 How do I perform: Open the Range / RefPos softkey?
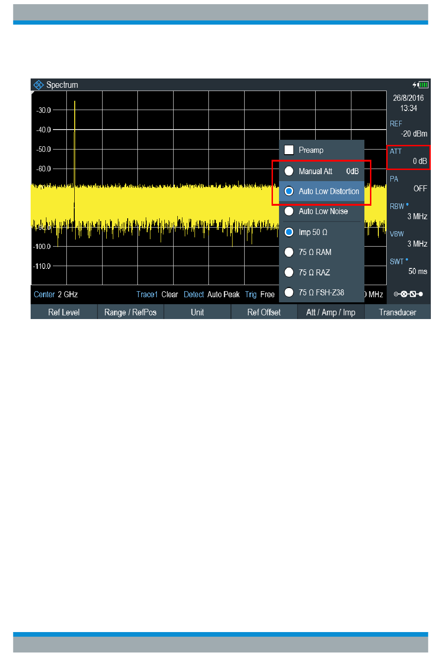coord(130,312)
